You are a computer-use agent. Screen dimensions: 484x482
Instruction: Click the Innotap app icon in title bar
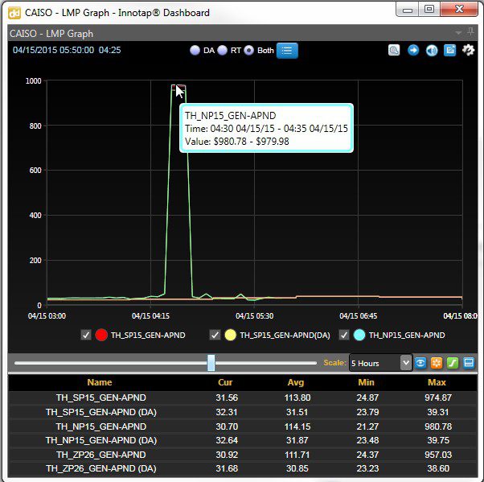(x=14, y=13)
